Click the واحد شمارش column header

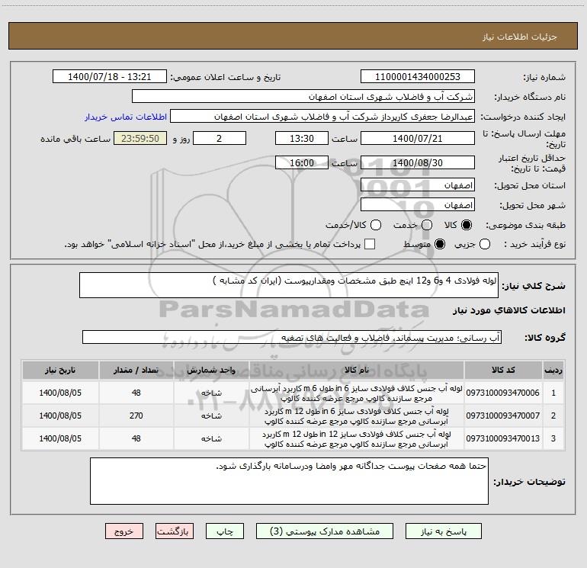pos(211,370)
